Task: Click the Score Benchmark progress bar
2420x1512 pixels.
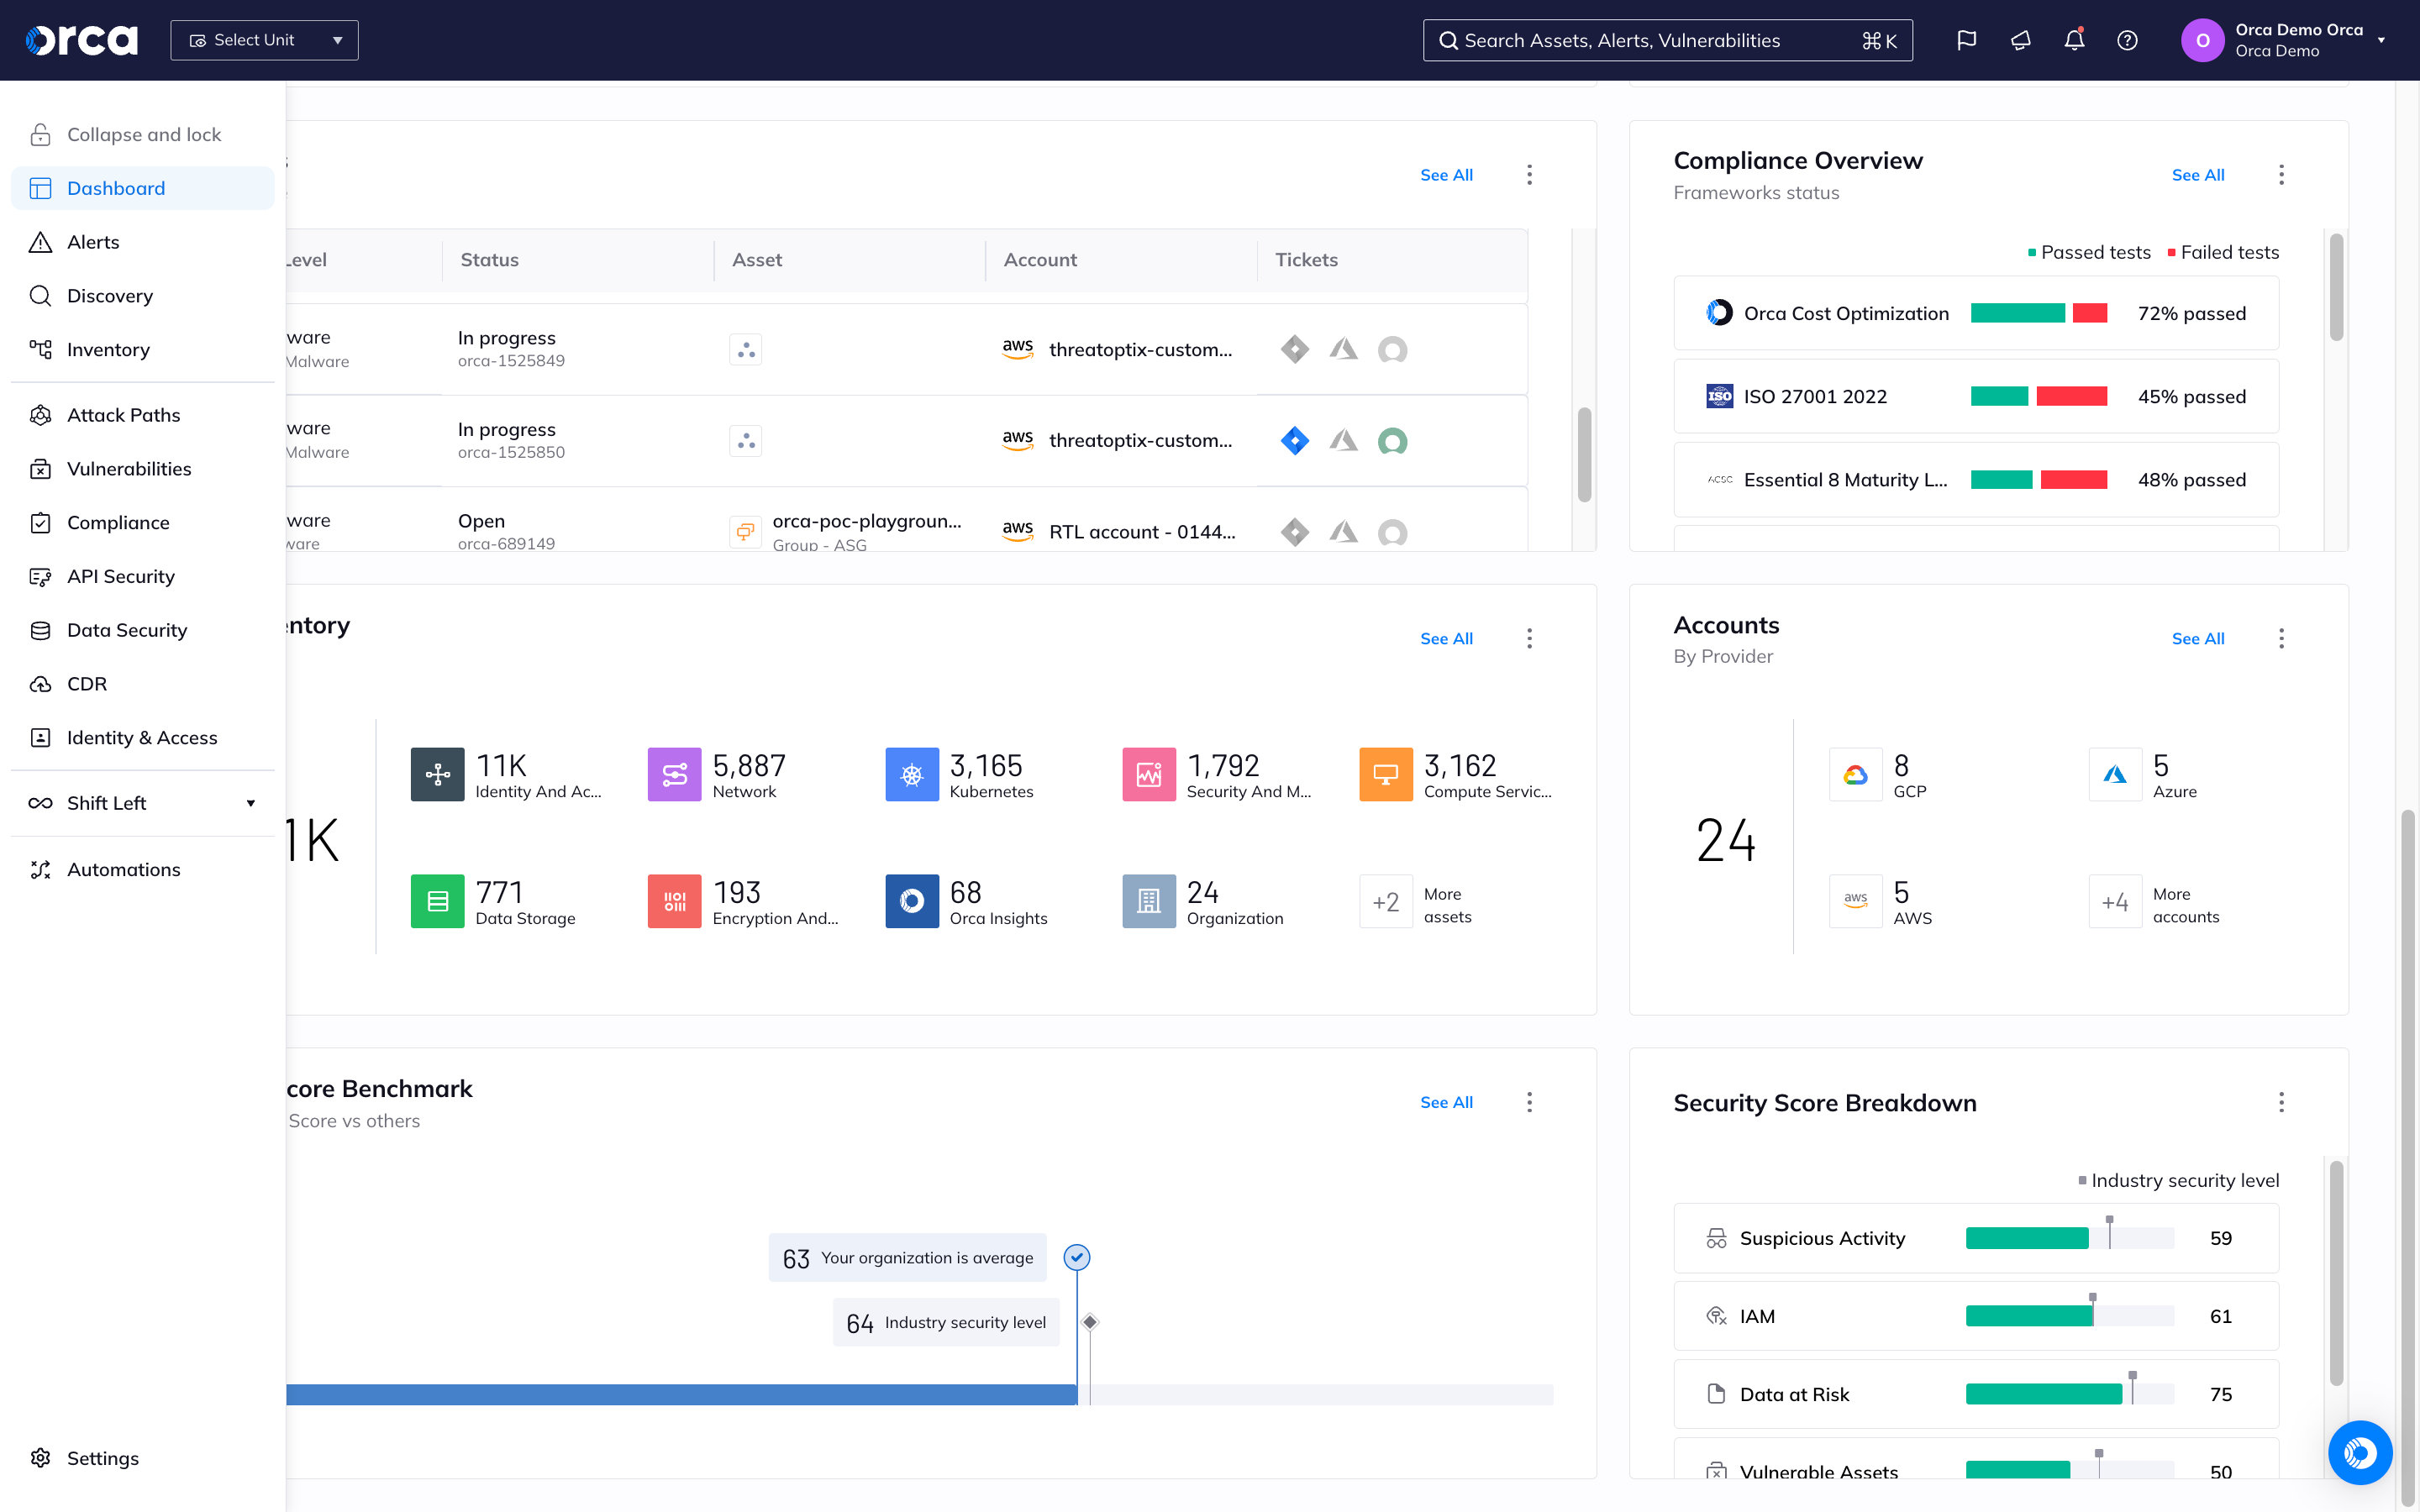Action: pos(919,1394)
